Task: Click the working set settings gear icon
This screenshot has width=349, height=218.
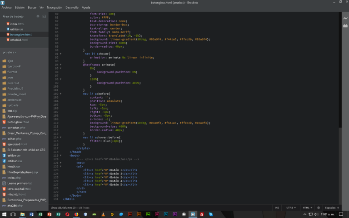Action: coord(38,16)
